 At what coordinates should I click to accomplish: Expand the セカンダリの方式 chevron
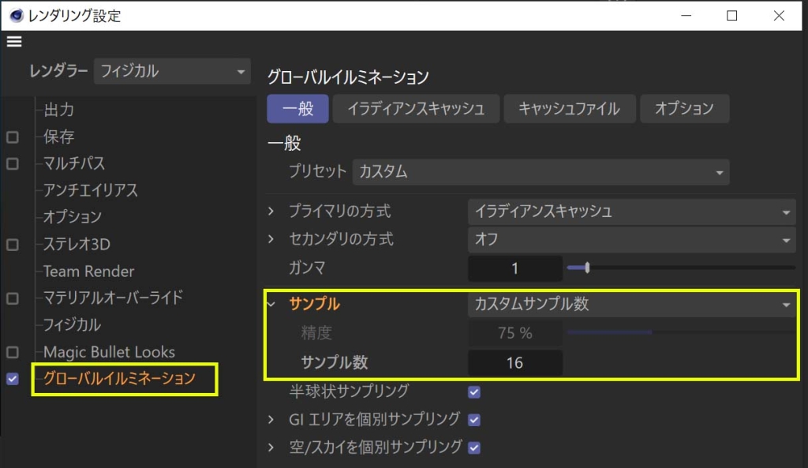click(271, 239)
